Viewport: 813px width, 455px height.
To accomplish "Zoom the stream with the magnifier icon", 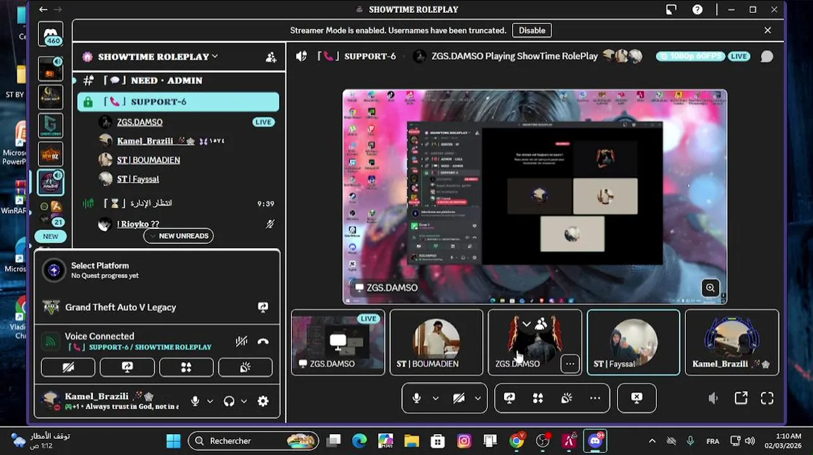I will (x=710, y=288).
